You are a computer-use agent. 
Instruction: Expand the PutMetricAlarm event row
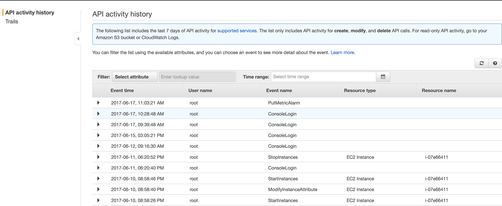[99, 103]
